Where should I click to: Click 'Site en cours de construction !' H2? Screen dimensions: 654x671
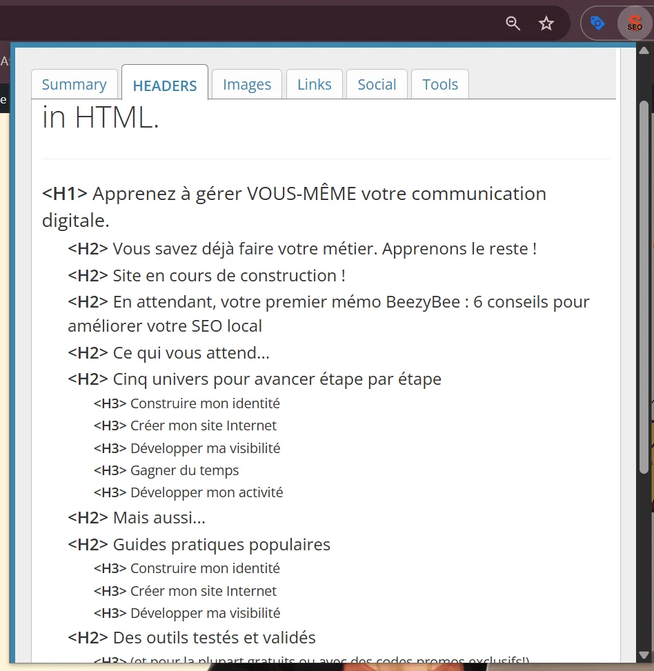coord(207,276)
